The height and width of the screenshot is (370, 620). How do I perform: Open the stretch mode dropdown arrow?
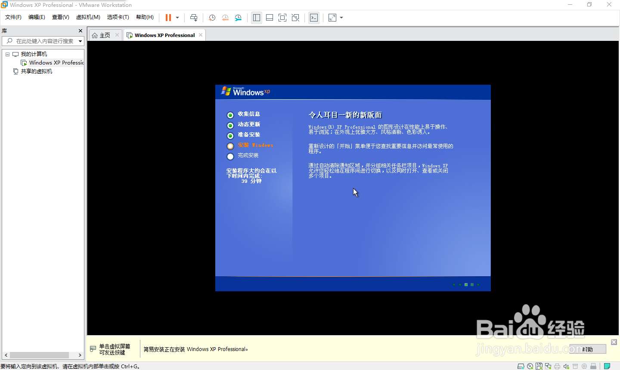(341, 18)
